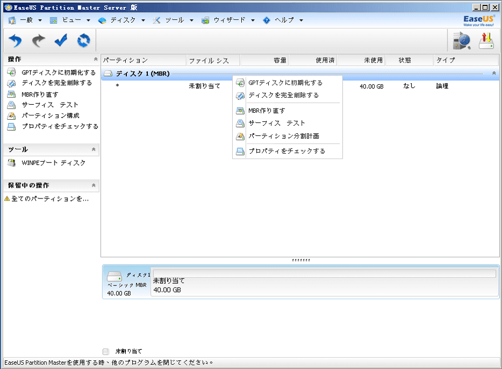The width and height of the screenshot is (502, 369).
Task: Click the delete disk icon in the context menu
Action: pyautogui.click(x=240, y=95)
